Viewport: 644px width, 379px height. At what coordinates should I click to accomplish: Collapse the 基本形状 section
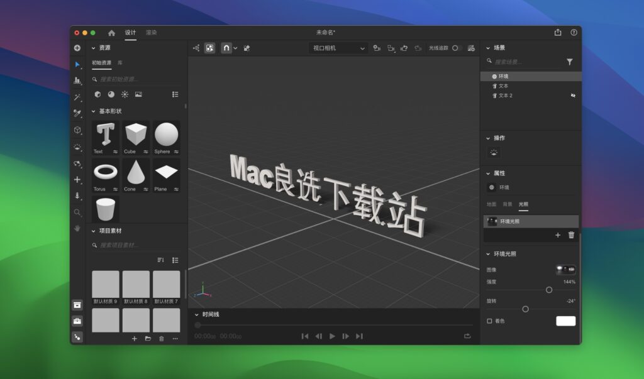tap(93, 111)
